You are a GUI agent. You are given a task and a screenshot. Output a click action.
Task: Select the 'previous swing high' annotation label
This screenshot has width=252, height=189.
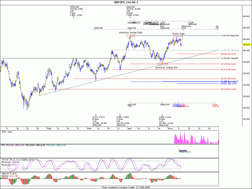[x=131, y=33]
